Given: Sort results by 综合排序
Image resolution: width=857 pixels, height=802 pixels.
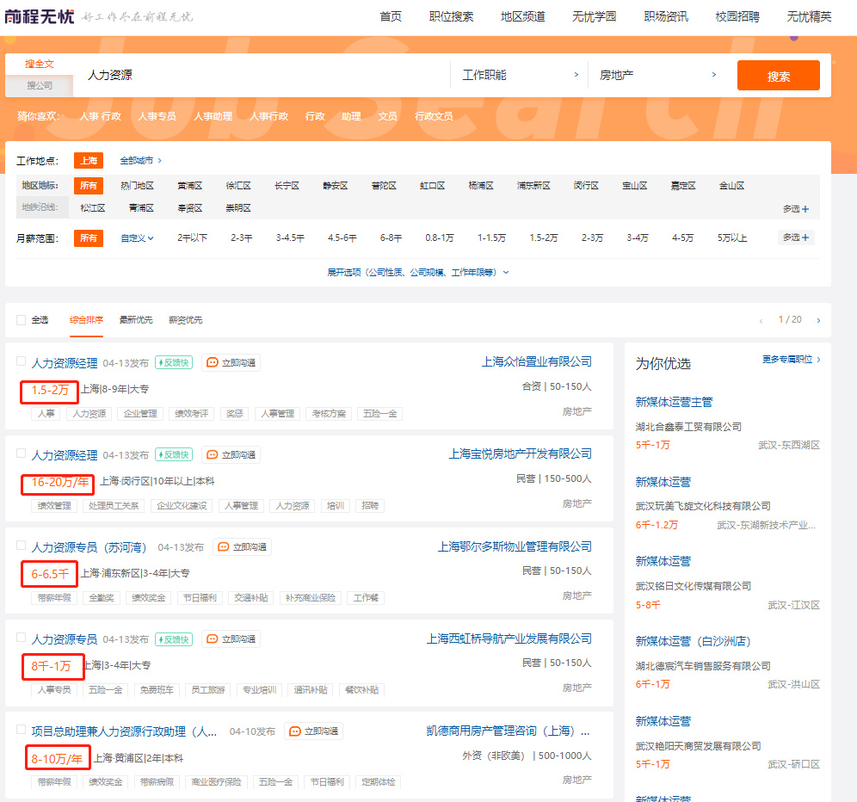Looking at the screenshot, I should tap(86, 320).
